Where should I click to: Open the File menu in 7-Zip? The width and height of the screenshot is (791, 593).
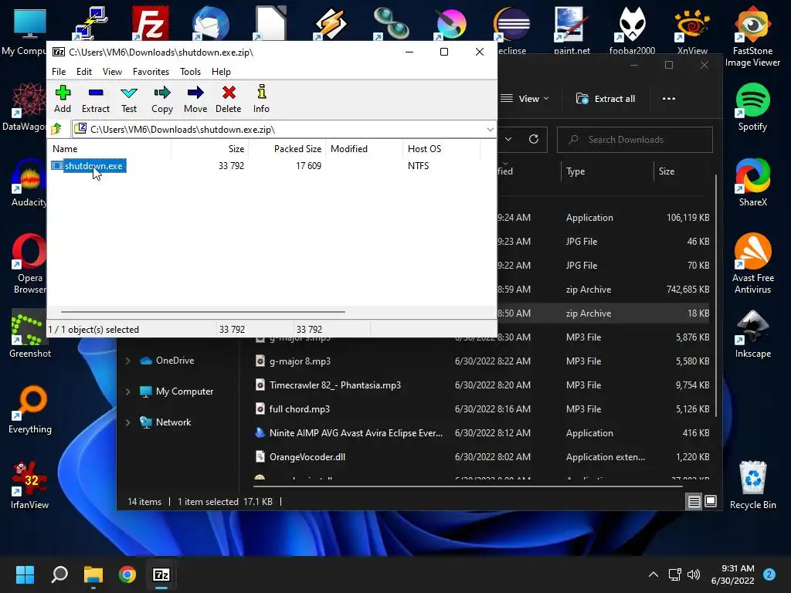click(x=59, y=72)
